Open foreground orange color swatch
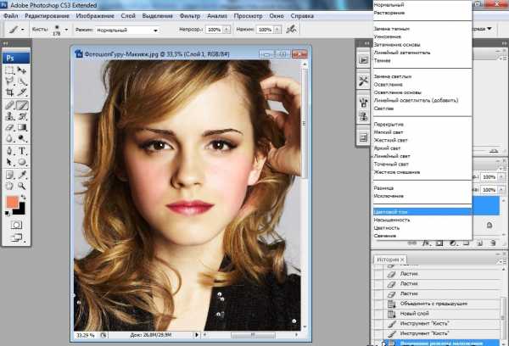 click(13, 202)
